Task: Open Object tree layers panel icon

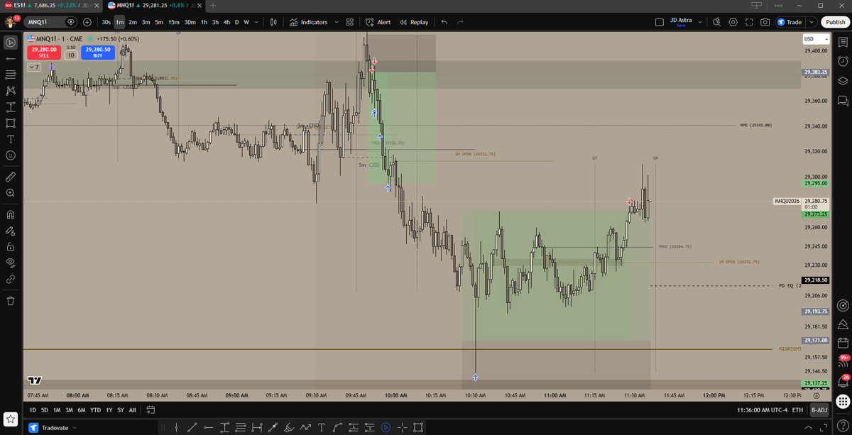Action: [843, 80]
